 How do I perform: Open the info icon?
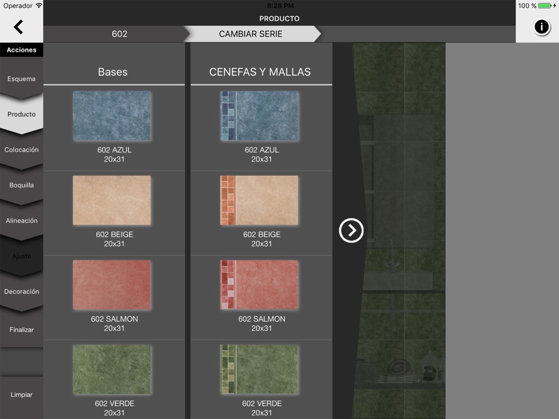click(x=542, y=27)
